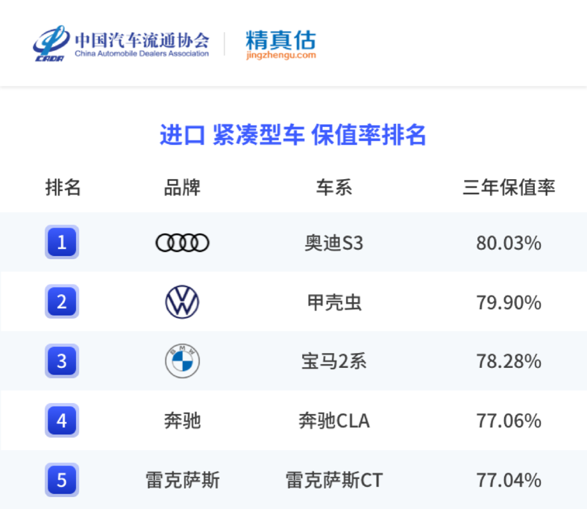Image resolution: width=587 pixels, height=509 pixels.
Task: Open the 奥迪S3 model entry
Action: coord(334,243)
